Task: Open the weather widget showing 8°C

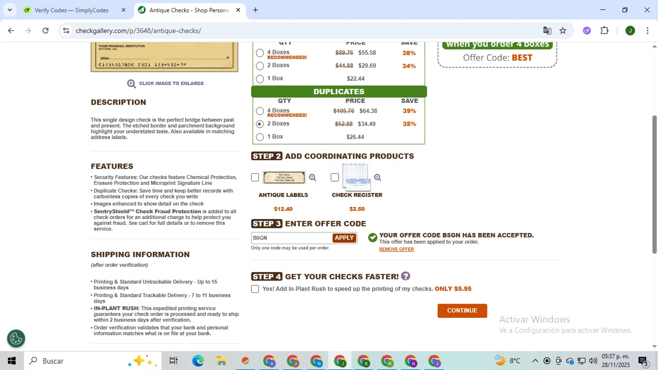Action: point(507,361)
